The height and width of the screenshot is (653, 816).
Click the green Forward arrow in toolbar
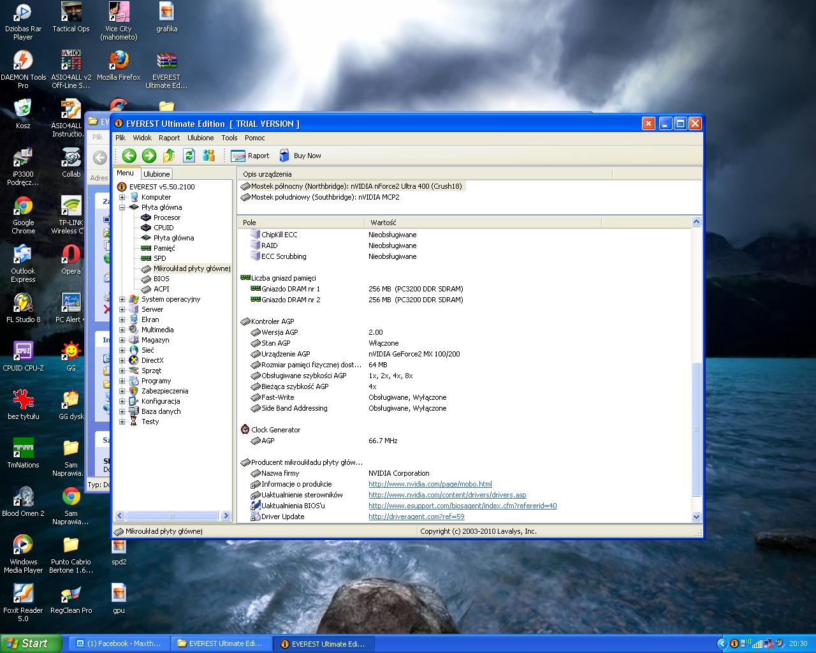pos(149,156)
